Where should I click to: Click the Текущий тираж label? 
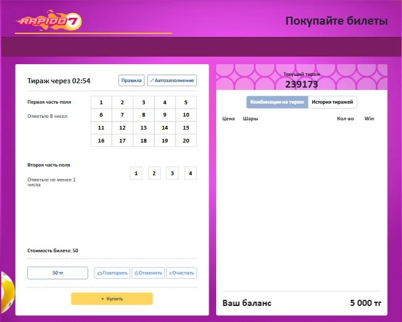tap(302, 74)
